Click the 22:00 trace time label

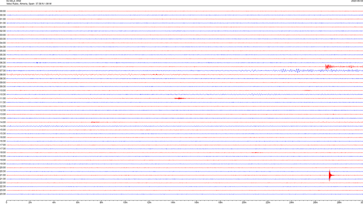click(x=3, y=183)
